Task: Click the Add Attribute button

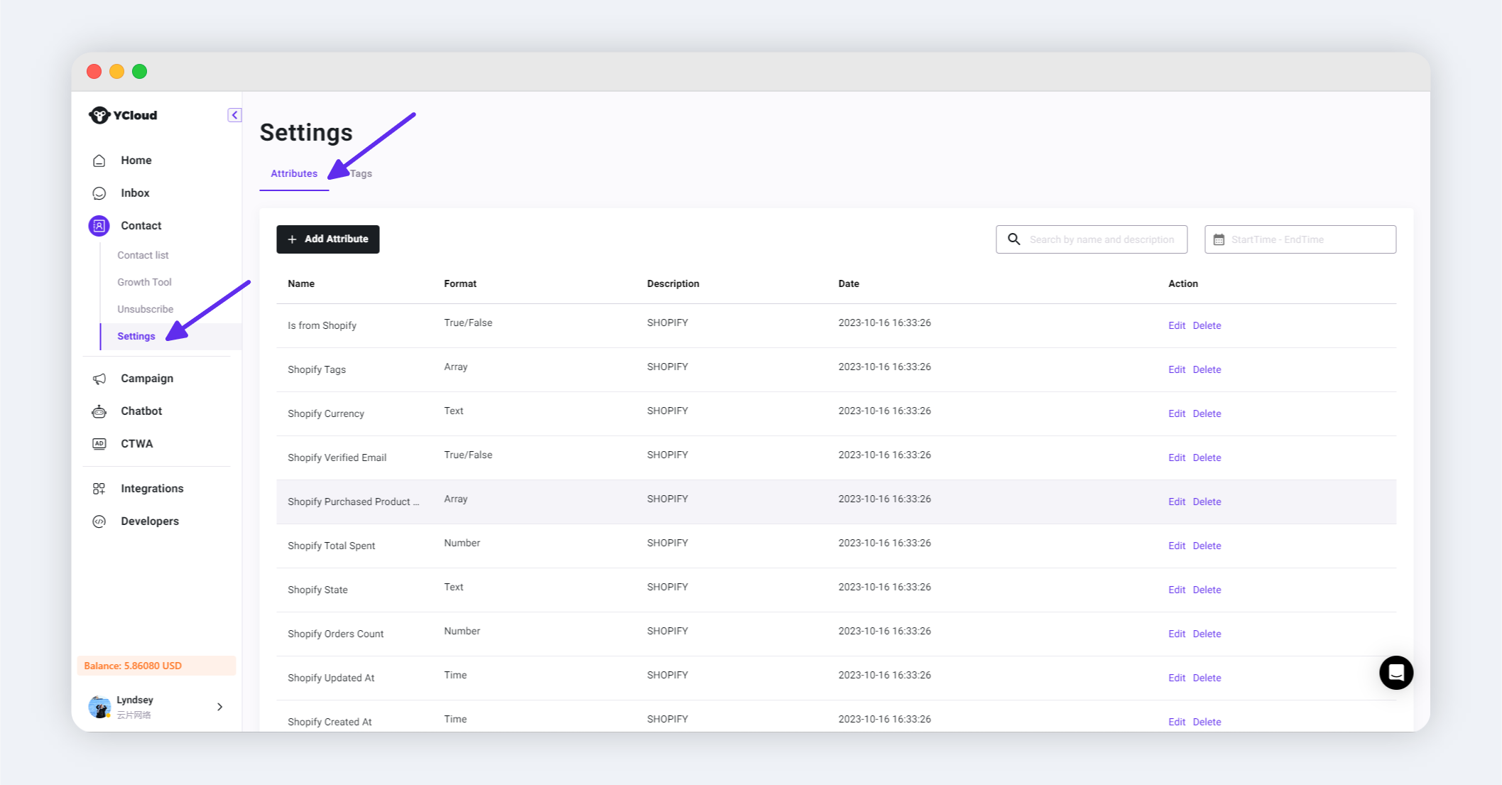Action: point(328,239)
